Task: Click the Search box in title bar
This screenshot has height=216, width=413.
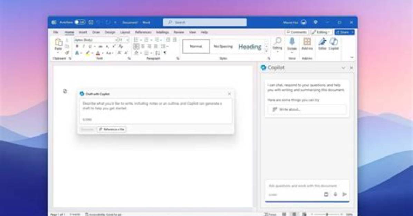Action: (x=205, y=22)
